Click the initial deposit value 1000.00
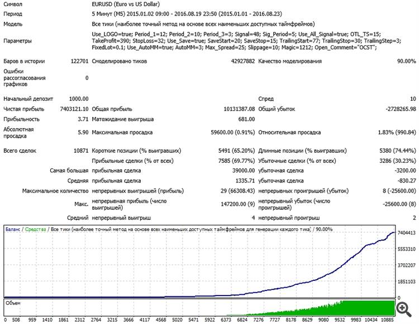This screenshot has width=419, height=324. pyautogui.click(x=79, y=99)
